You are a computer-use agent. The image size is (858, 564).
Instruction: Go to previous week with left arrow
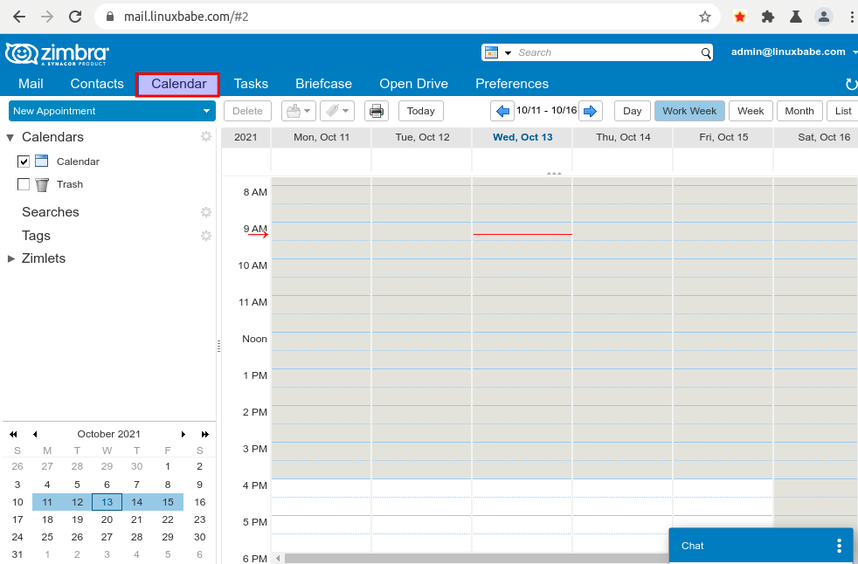click(x=502, y=111)
